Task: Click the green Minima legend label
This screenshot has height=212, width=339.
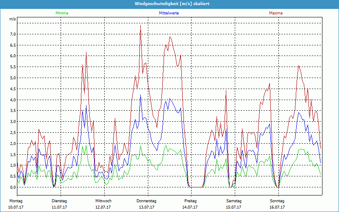Action: 62,13
